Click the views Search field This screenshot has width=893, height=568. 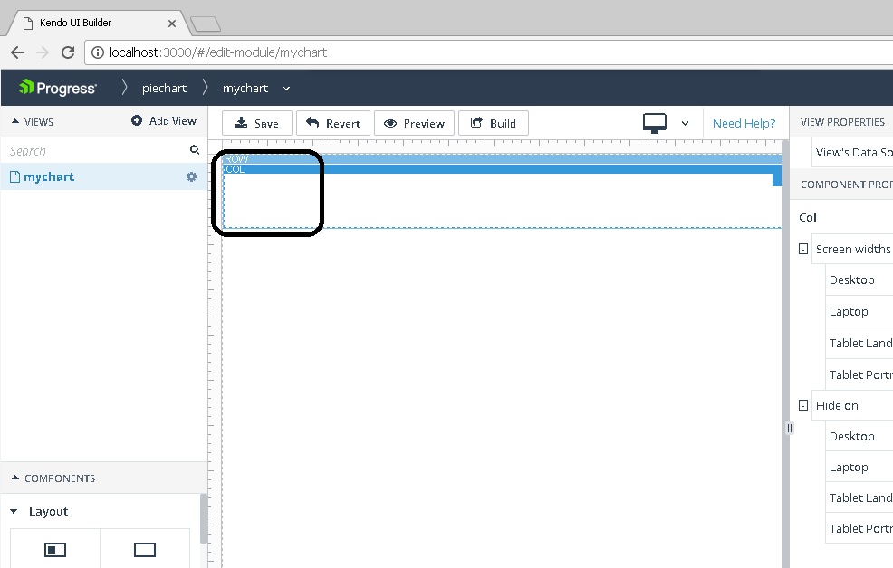97,151
